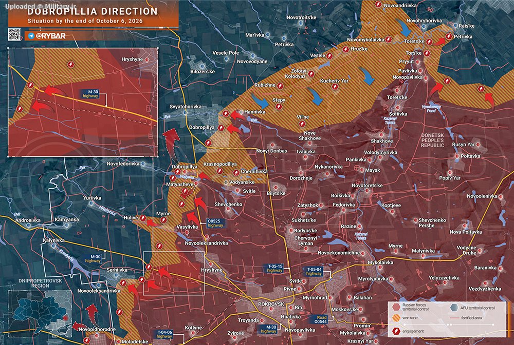Viewport: 514px width, 345px height.
Task: Pick the engagement marker beside Rubizhne
Action: click(x=280, y=86)
